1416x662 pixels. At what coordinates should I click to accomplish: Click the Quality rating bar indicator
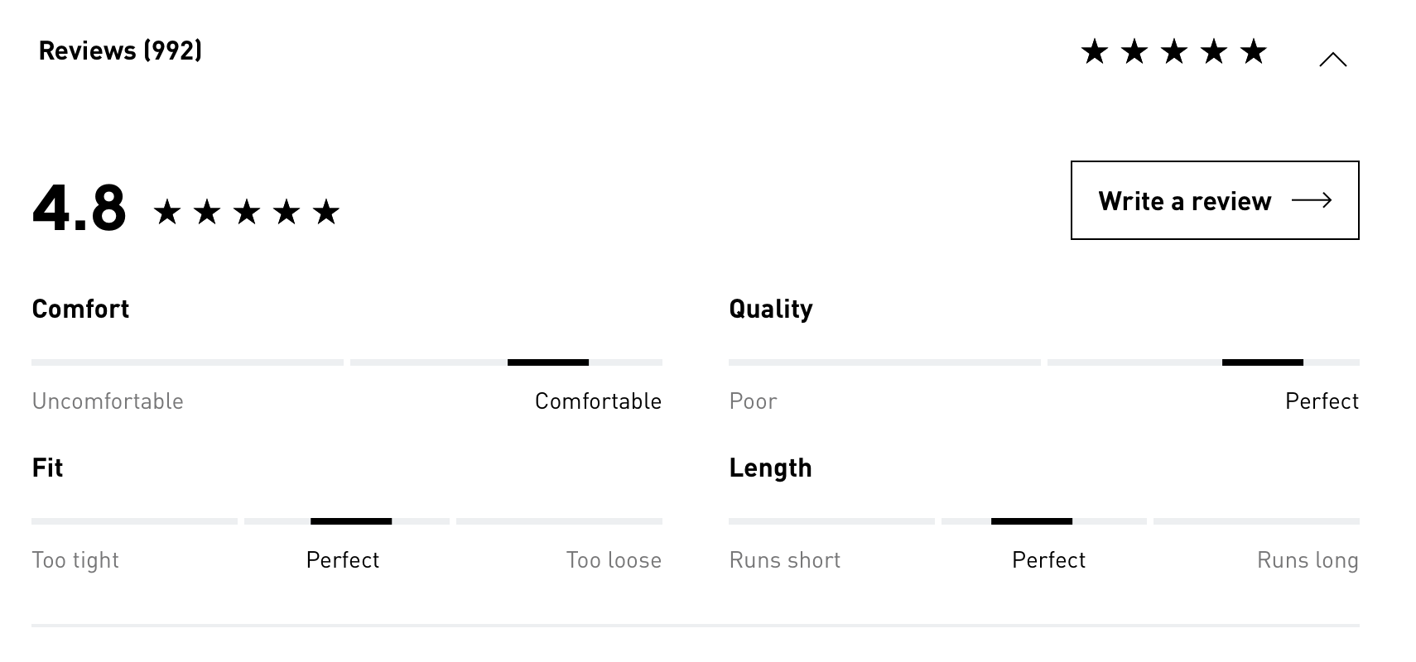click(x=1262, y=362)
